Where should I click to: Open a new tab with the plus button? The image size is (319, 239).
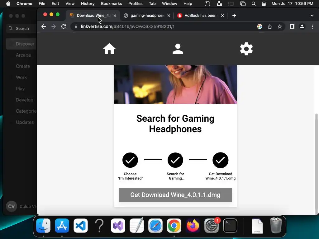tap(234, 16)
